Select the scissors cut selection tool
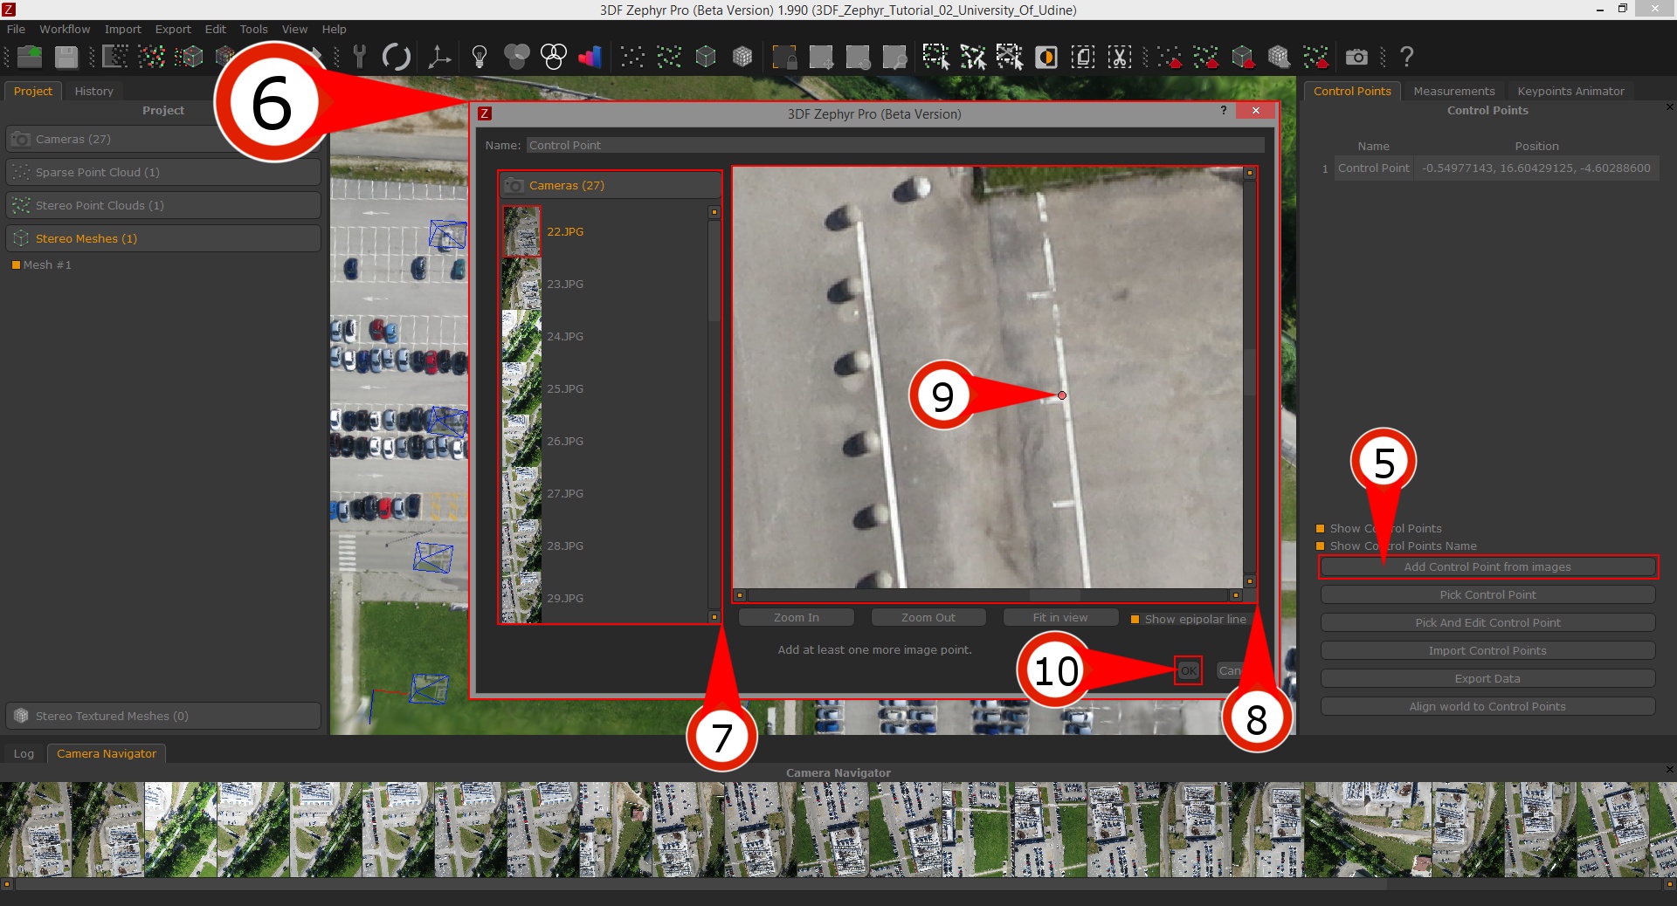1677x906 pixels. 1119,57
